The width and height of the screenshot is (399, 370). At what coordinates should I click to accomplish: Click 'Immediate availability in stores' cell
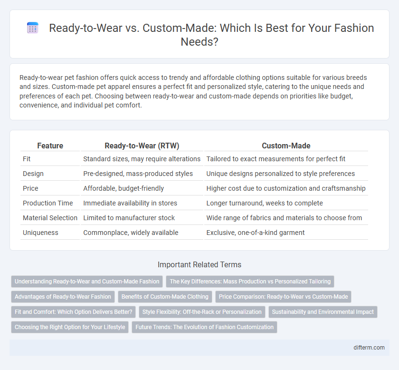point(142,204)
